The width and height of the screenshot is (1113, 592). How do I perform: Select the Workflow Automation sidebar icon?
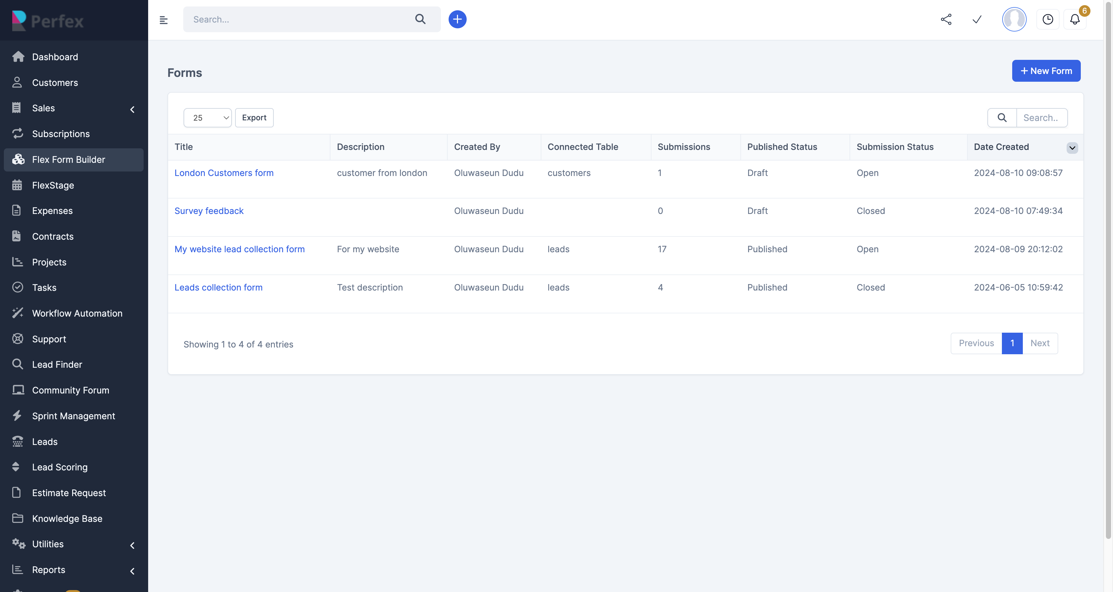click(x=18, y=313)
